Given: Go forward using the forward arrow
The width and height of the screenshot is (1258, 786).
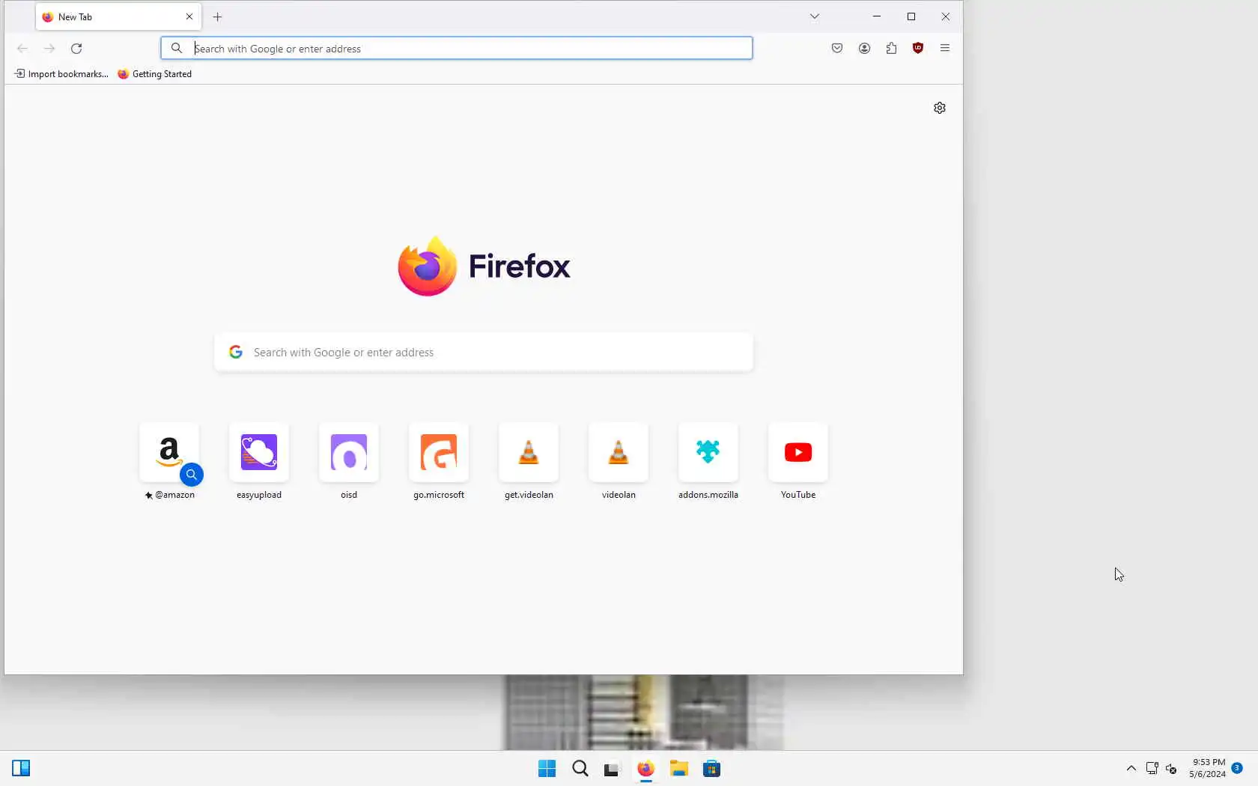Looking at the screenshot, I should 49,49.
